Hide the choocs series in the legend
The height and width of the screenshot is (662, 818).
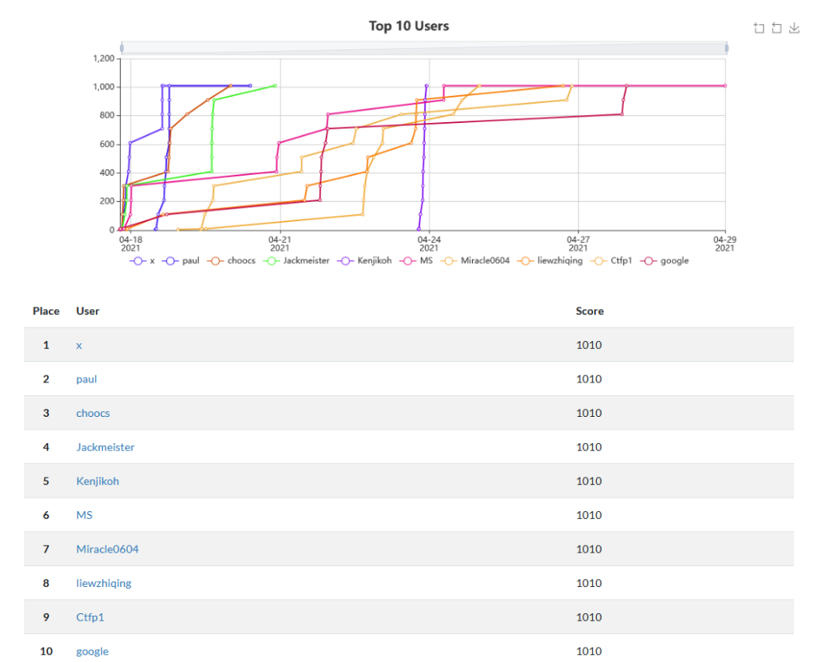[231, 261]
